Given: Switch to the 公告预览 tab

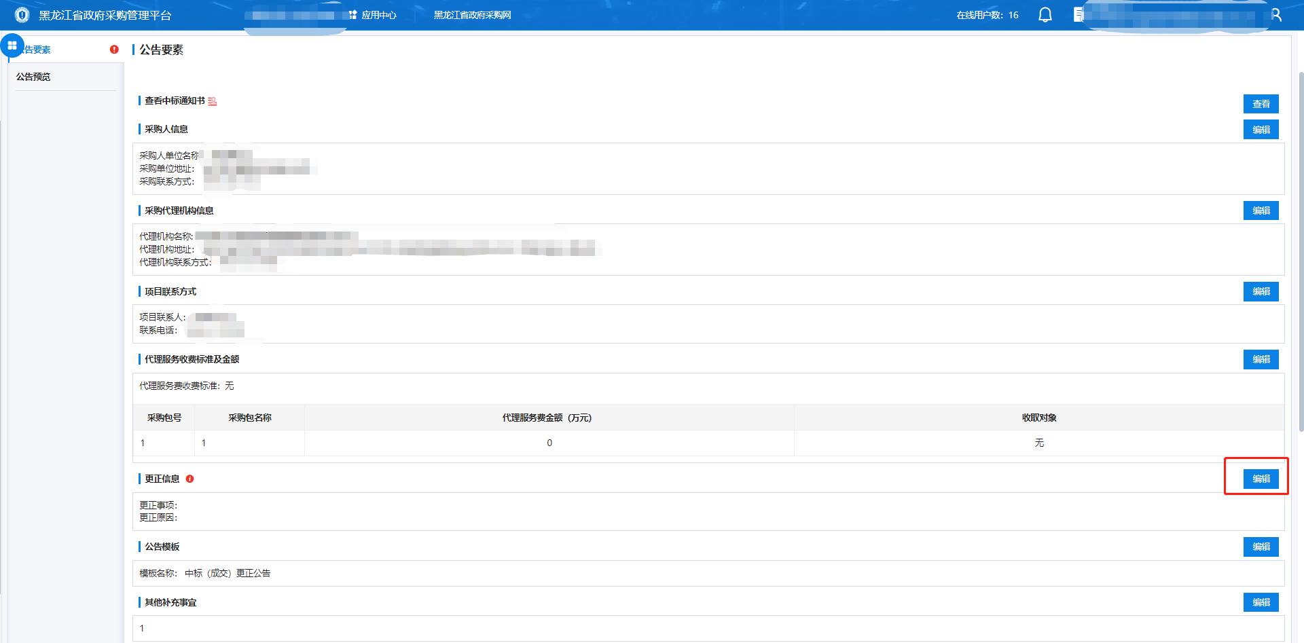Looking at the screenshot, I should (65, 77).
